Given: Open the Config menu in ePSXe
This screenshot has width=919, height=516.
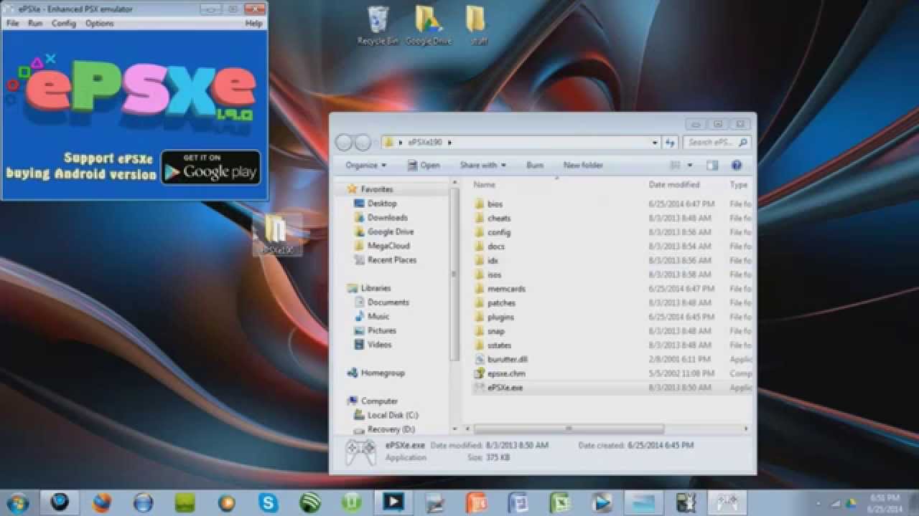Looking at the screenshot, I should 63,24.
